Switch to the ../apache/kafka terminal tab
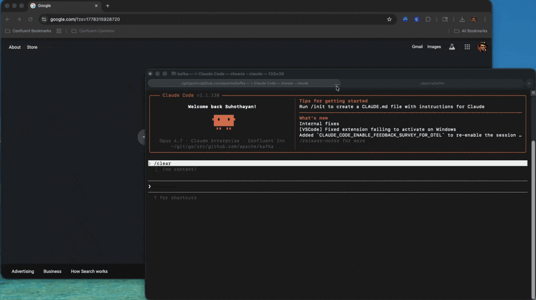536x300 pixels. 432,83
